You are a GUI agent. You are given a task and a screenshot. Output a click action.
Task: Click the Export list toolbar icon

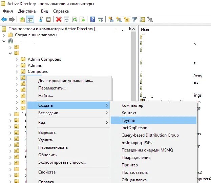point(82,20)
